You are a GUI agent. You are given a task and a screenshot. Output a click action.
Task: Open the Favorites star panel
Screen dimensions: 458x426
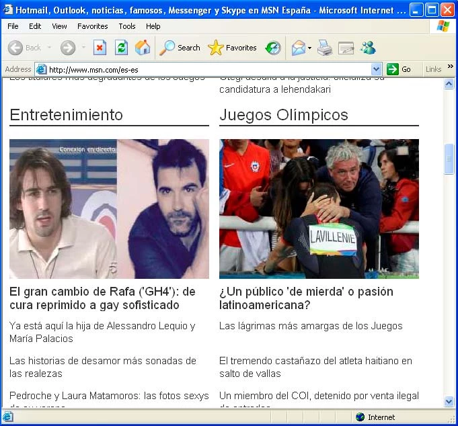(232, 48)
